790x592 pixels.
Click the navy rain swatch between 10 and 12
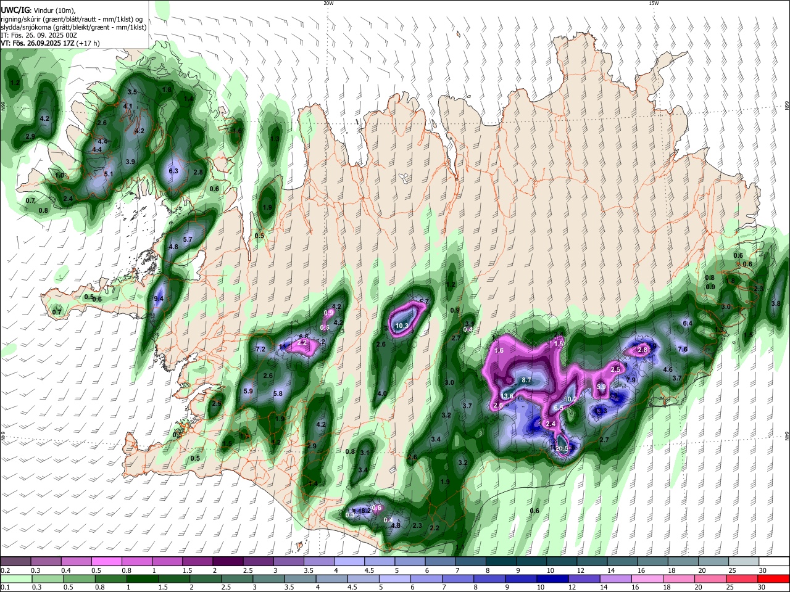pyautogui.click(x=552, y=578)
